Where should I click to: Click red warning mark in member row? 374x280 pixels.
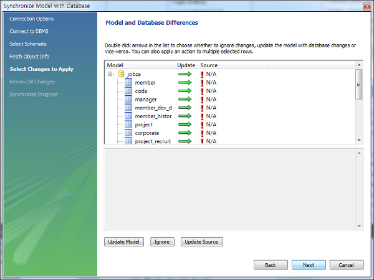202,83
